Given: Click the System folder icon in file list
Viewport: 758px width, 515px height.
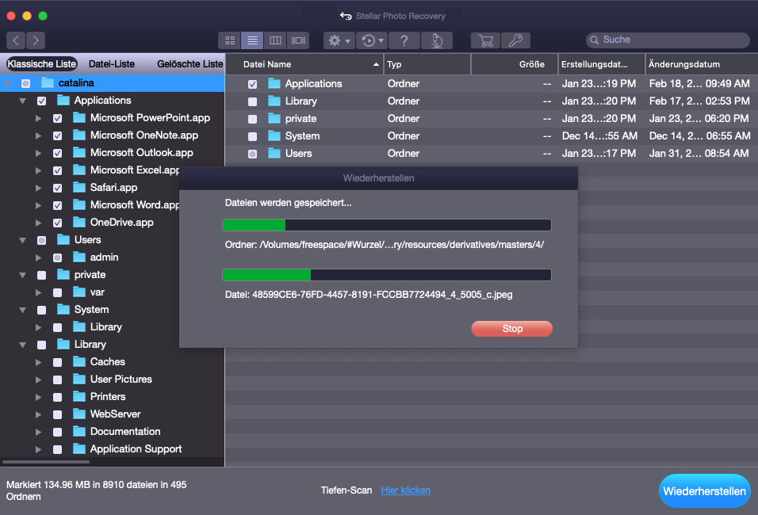Looking at the screenshot, I should point(274,135).
